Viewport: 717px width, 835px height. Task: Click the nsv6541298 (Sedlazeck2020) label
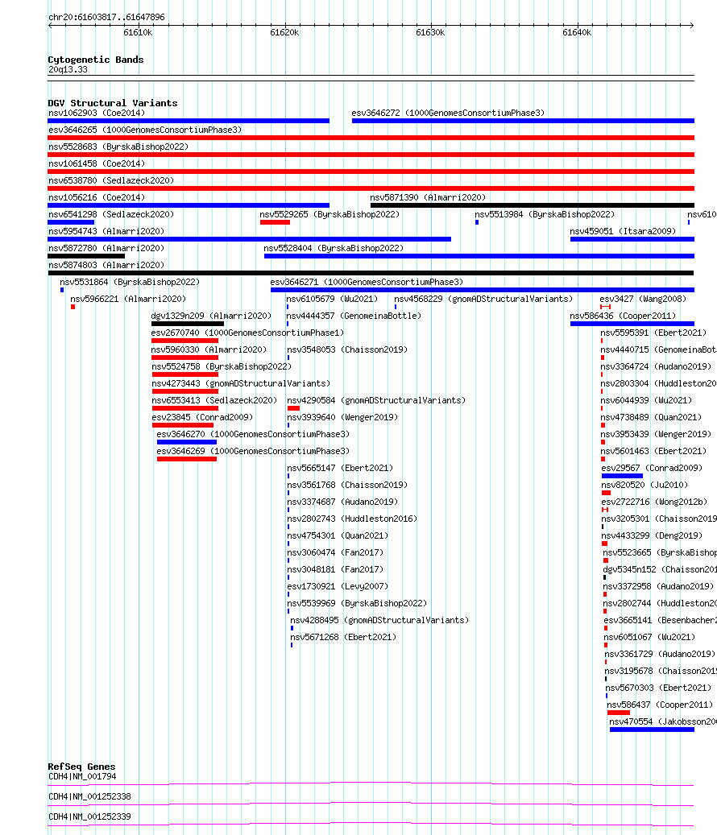111,215
